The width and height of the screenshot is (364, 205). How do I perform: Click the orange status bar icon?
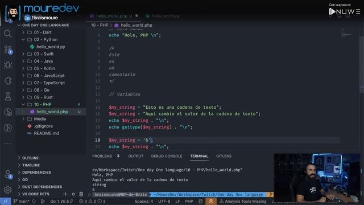tap(211, 201)
